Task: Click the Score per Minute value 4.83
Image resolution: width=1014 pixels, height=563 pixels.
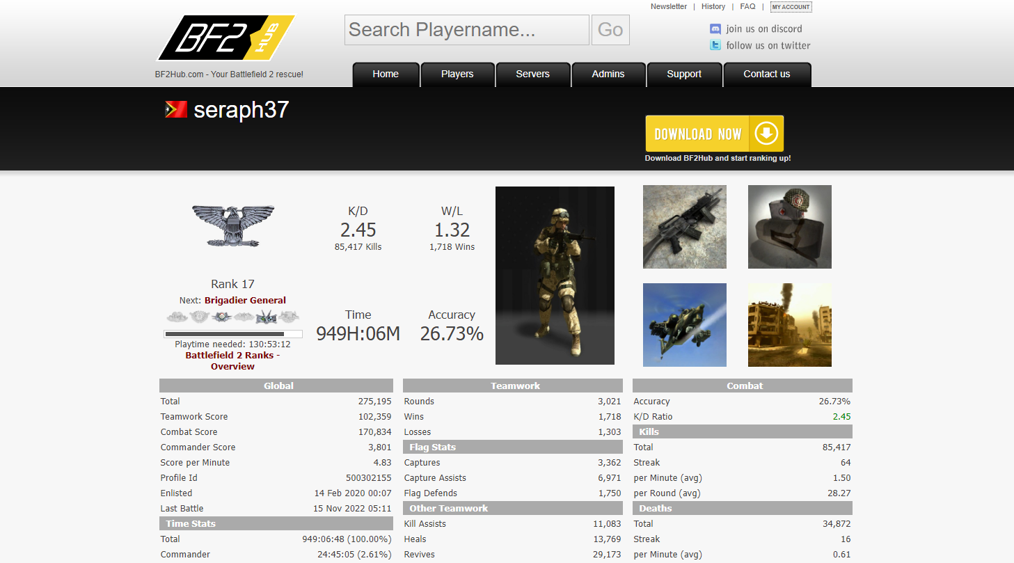Action: [383, 463]
